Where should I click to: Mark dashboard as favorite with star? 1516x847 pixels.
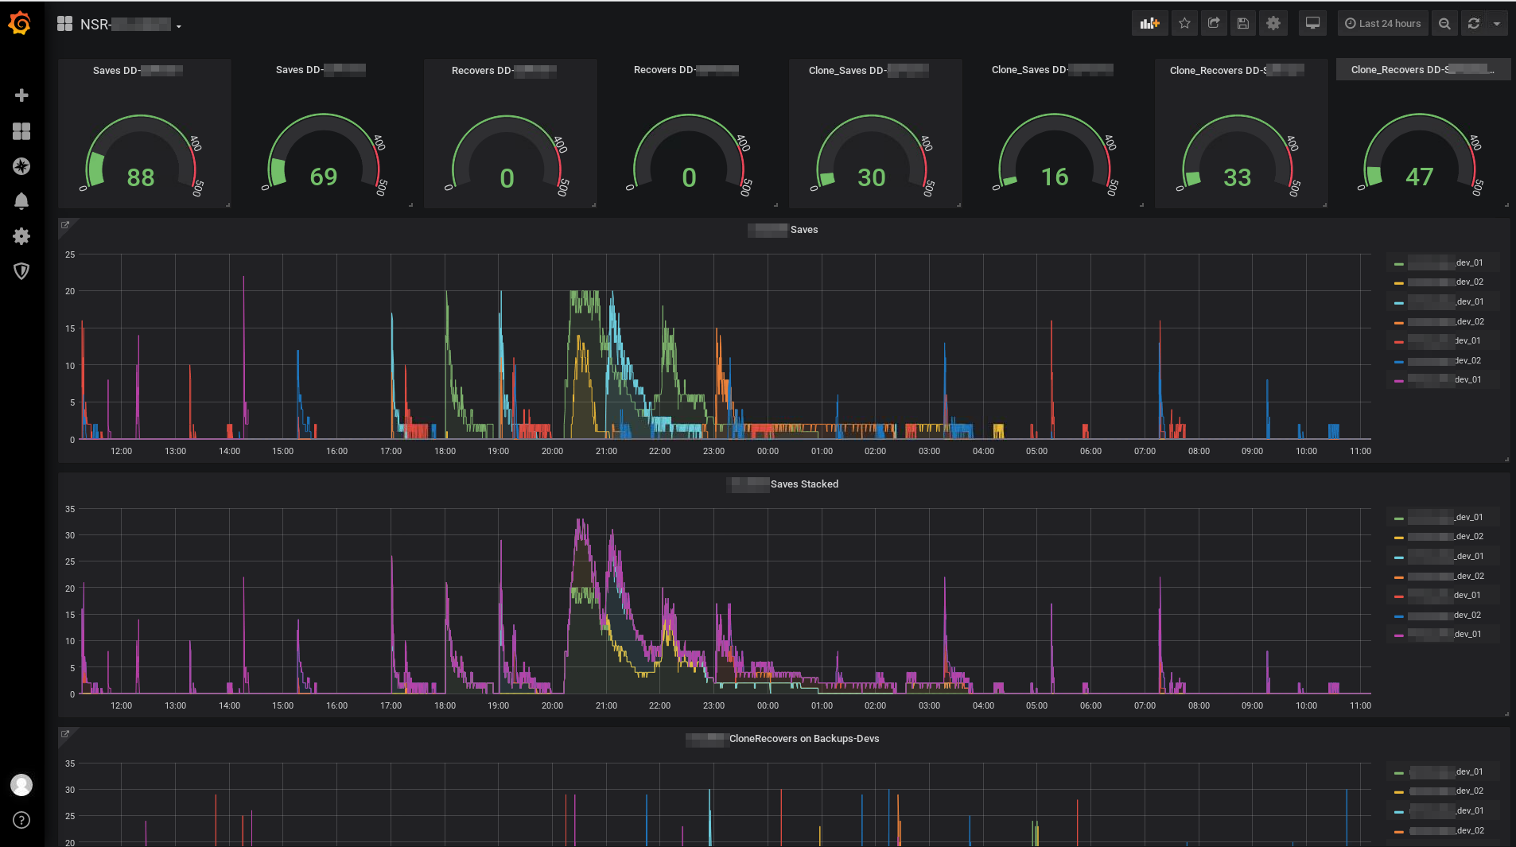click(x=1184, y=24)
